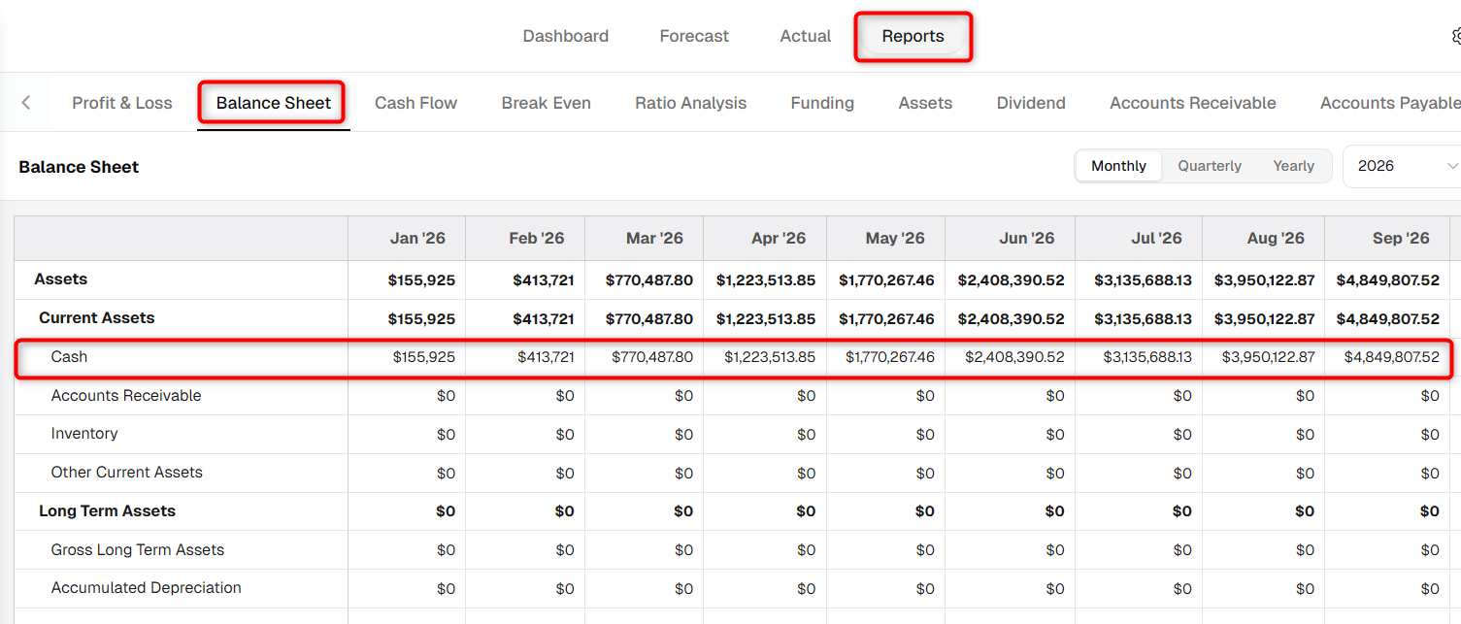Open the Cash Flow report

(415, 103)
